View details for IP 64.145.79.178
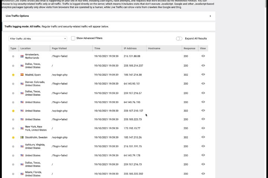 [203, 155]
